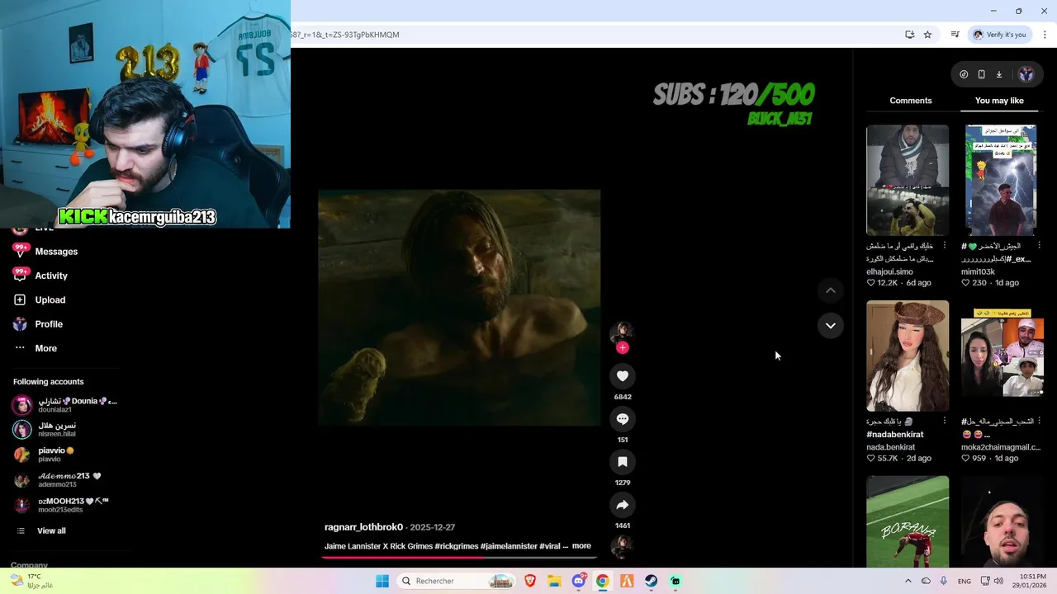1057x594 pixels.
Task: Like the Jaime Lannister video with heart icon
Action: click(623, 376)
